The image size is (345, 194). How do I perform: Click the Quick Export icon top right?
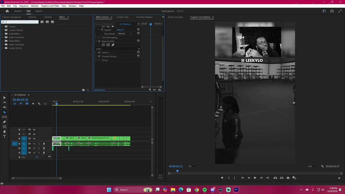pyautogui.click(x=332, y=11)
